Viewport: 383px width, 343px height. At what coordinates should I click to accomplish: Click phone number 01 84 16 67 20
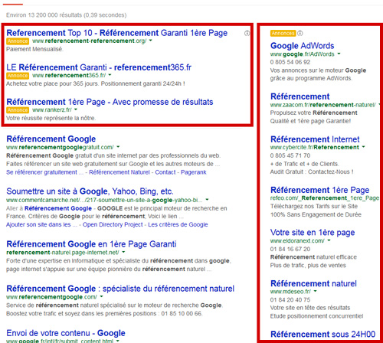290,249
